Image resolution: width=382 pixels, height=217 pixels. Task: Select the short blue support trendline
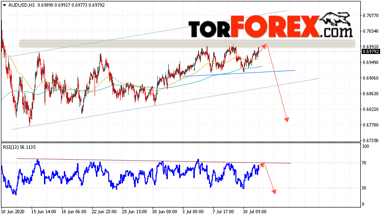point(239,73)
